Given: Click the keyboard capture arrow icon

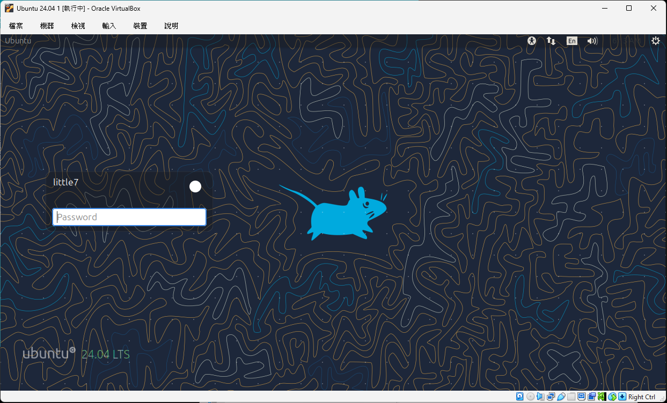Looking at the screenshot, I should [x=622, y=397].
